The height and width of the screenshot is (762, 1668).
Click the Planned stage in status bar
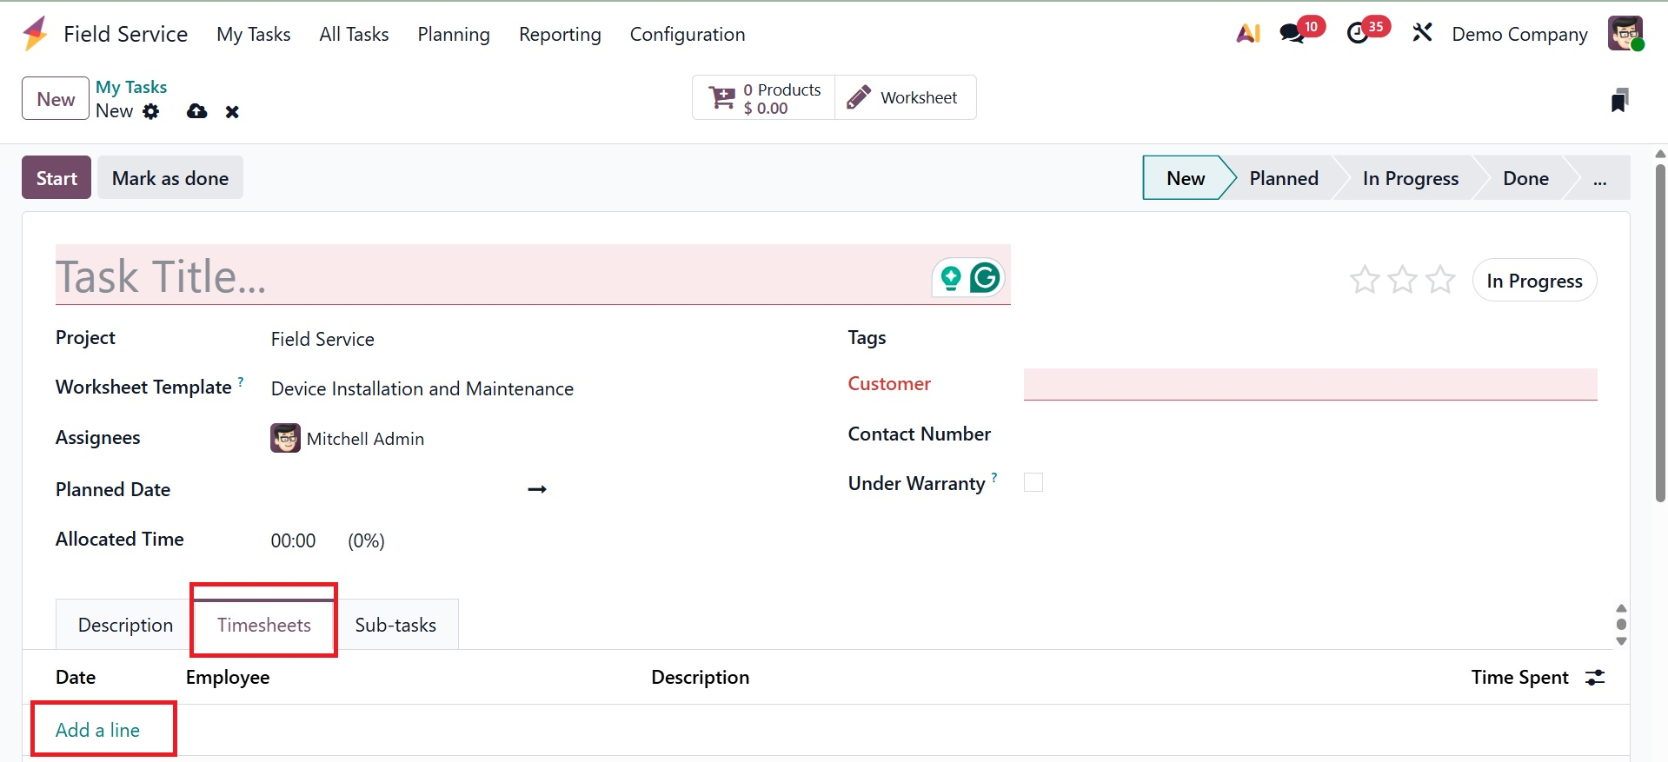[1283, 178]
